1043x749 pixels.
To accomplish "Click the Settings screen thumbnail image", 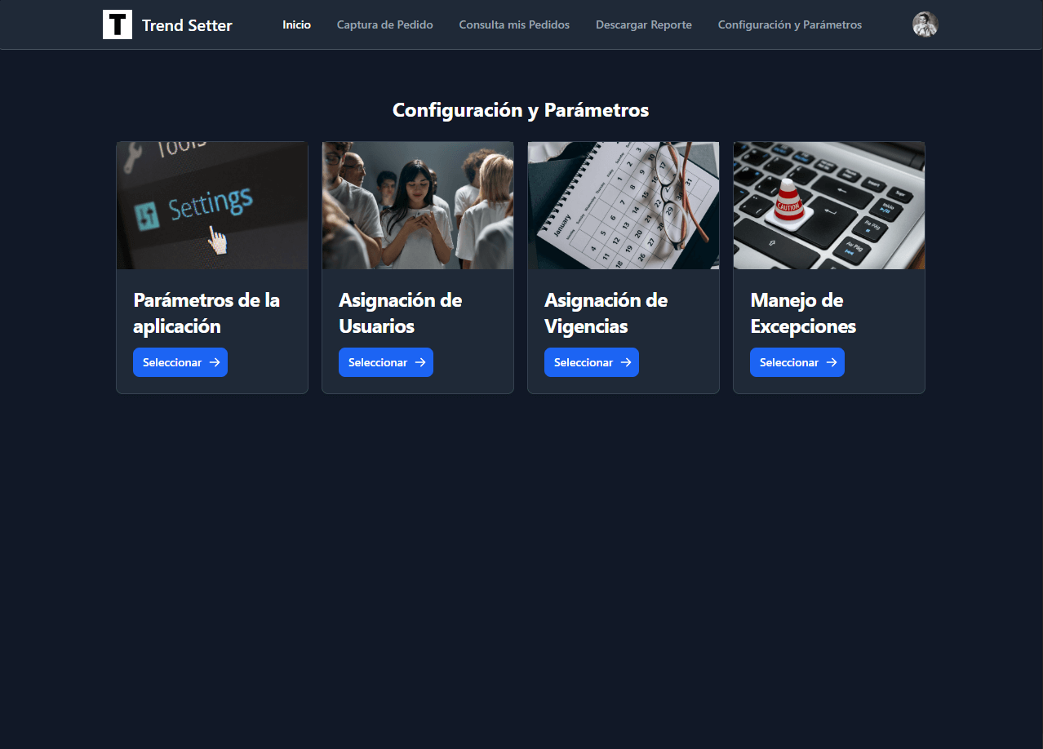I will [212, 206].
